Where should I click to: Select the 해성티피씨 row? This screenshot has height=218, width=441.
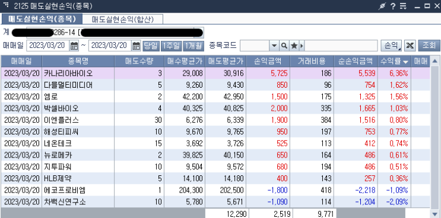(x=215, y=132)
